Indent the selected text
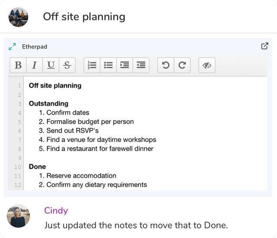 [x=125, y=65]
